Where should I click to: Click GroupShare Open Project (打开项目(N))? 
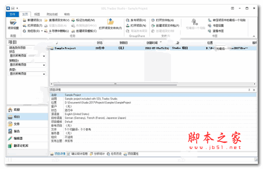pyautogui.click(x=136, y=26)
